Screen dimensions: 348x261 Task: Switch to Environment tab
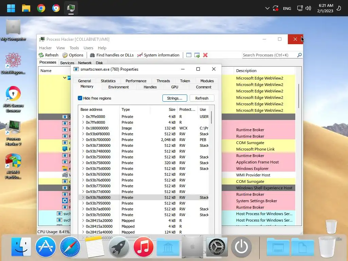tap(119, 87)
